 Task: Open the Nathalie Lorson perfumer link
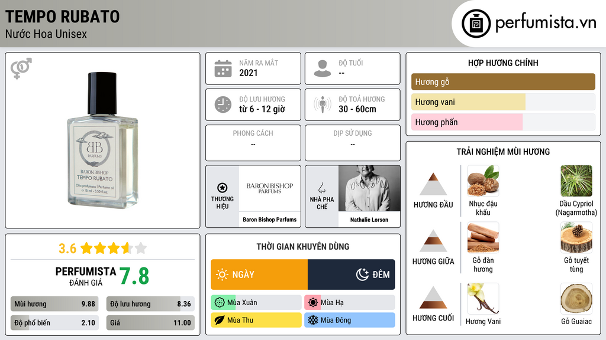click(x=369, y=220)
